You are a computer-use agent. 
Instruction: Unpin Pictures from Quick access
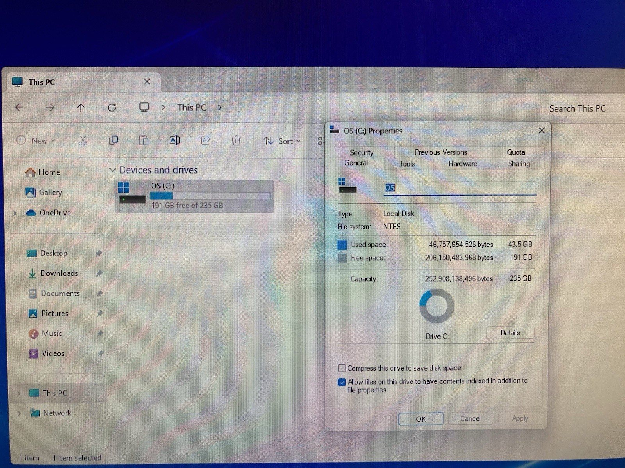click(100, 313)
